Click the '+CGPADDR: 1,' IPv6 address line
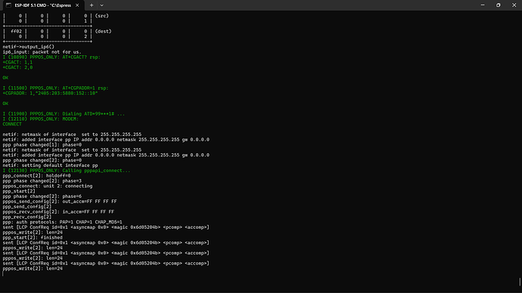The image size is (522, 293). click(x=50, y=94)
